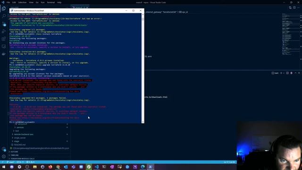Open Outlook from the taskbar
302x170 pixels.
pyautogui.click(x=66, y=167)
